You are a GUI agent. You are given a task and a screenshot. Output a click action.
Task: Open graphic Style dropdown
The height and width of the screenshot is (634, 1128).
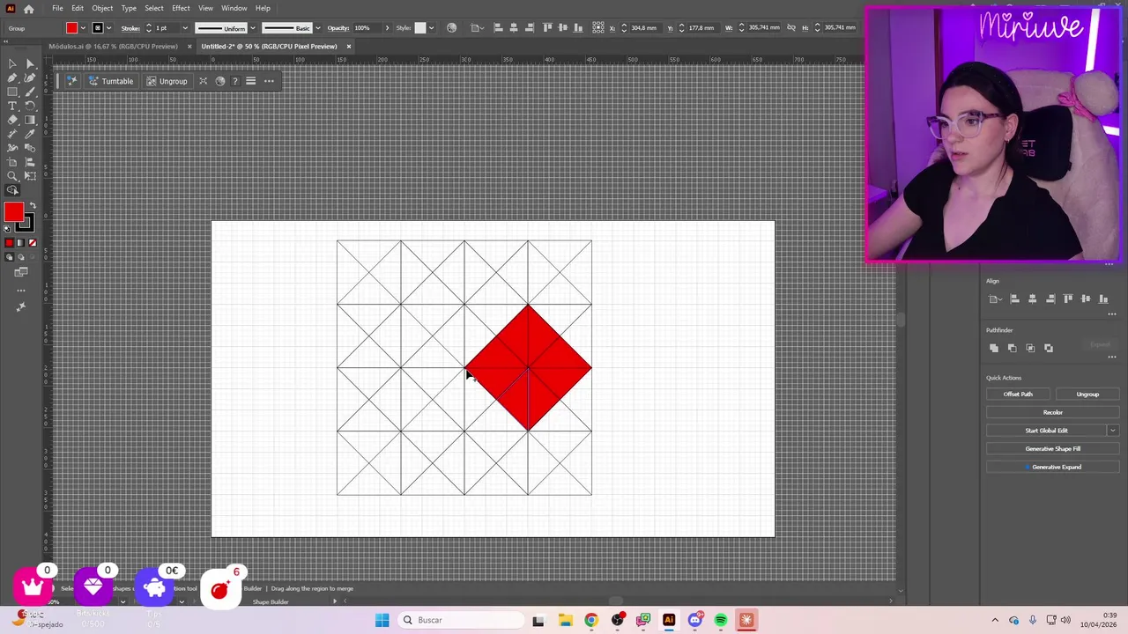point(431,28)
